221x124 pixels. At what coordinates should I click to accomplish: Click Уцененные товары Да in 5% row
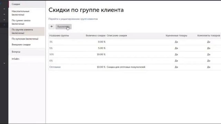[176, 48]
